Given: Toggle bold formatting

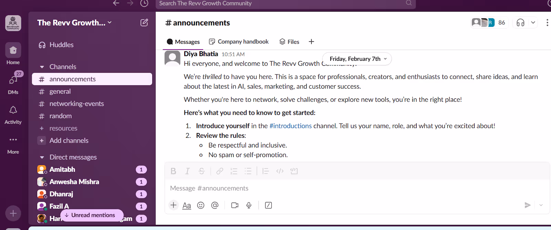Looking at the screenshot, I should 174,171.
